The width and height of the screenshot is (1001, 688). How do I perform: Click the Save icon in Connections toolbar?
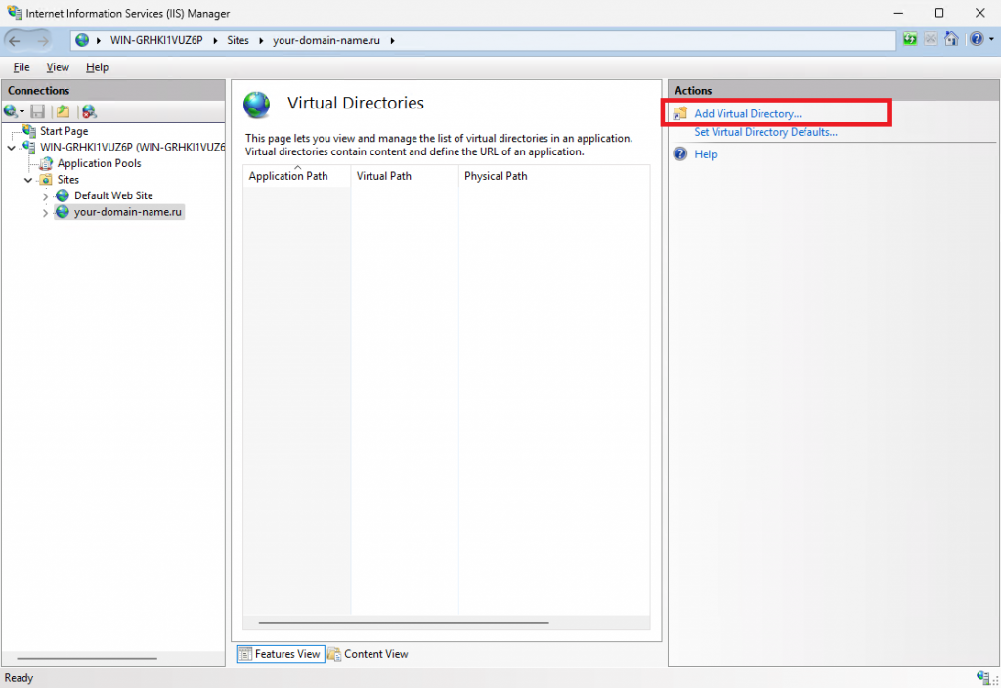point(38,111)
